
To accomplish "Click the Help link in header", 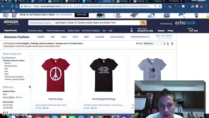I will pos(110,30).
